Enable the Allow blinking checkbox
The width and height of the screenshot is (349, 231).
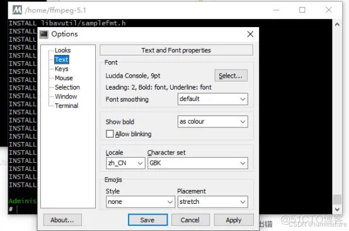tap(110, 134)
